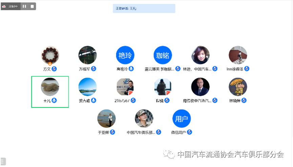Viewport: 293px width, 167px height.
Task: Click the name label 王凡 in the green box
Action: pos(47,101)
